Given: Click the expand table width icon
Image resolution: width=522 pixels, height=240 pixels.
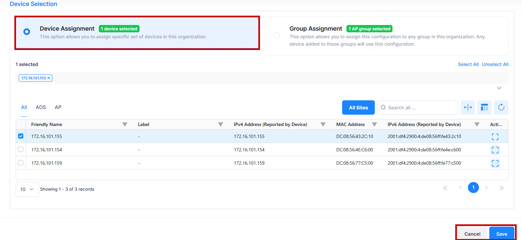Looking at the screenshot, I should click(x=468, y=107).
